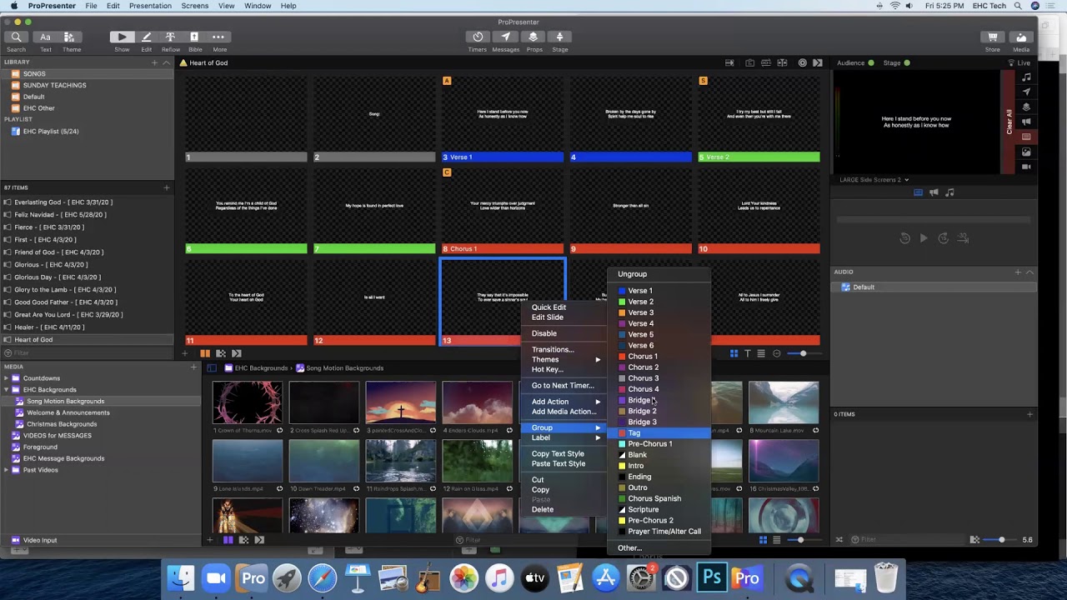Open Photoshop from the Dock

click(x=711, y=577)
